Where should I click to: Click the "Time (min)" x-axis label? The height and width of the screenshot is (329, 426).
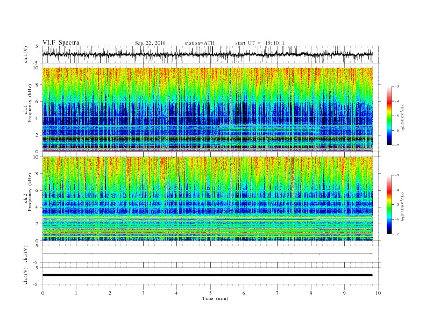[215, 298]
